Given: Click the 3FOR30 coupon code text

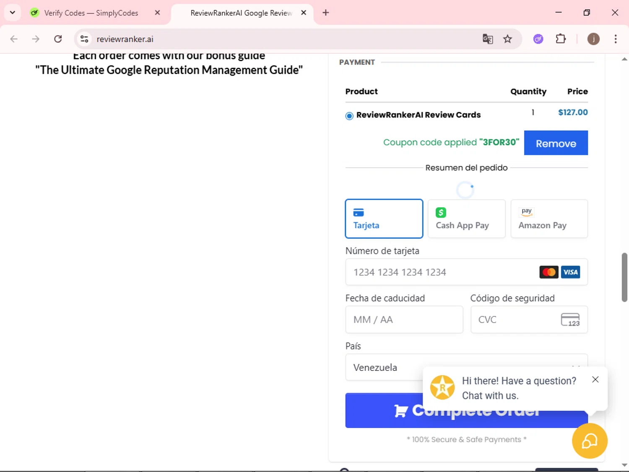Looking at the screenshot, I should pos(499,142).
